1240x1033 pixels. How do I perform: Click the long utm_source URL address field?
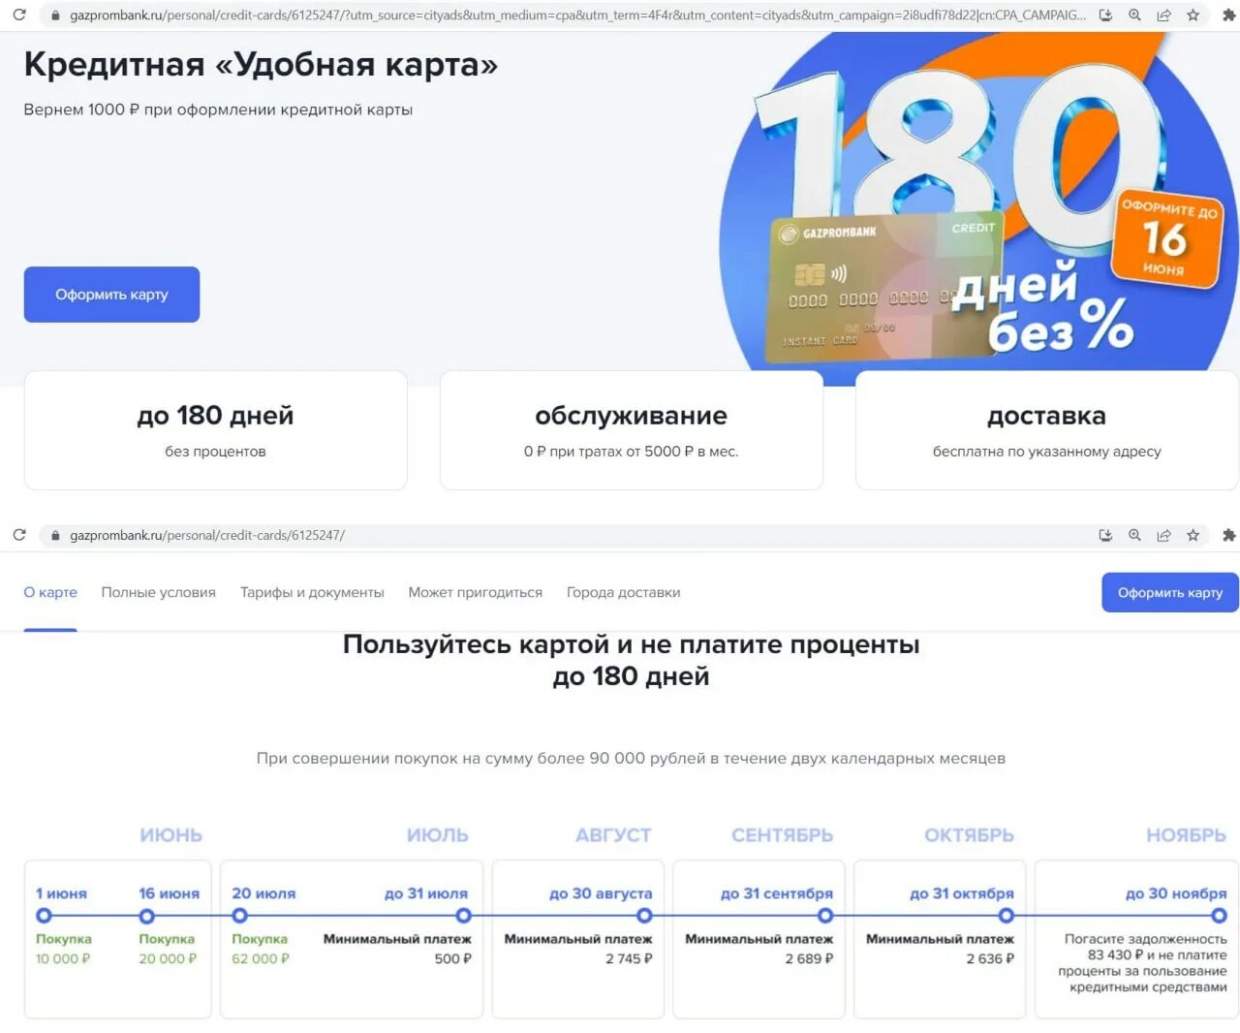tap(577, 16)
